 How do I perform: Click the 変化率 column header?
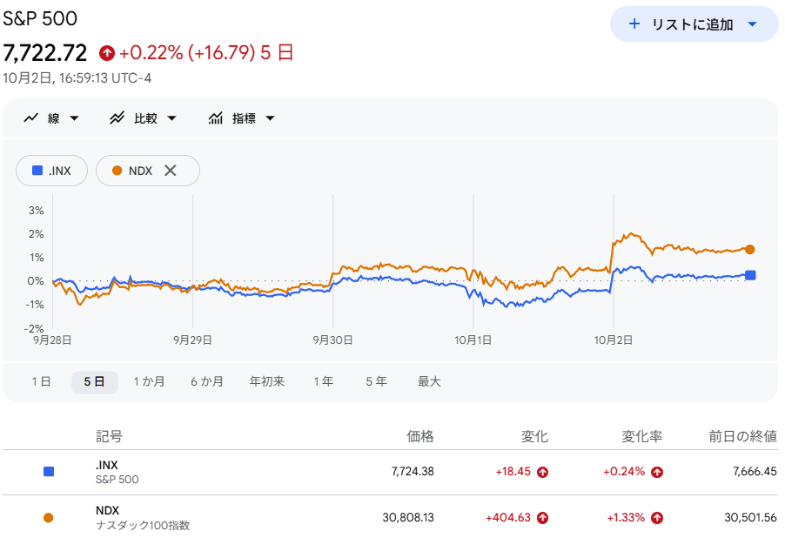click(x=641, y=436)
